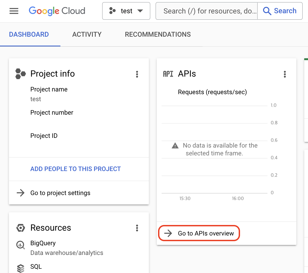The height and width of the screenshot is (273, 308).
Task: Click the arrow beside Go to APIs overview
Action: (x=168, y=233)
